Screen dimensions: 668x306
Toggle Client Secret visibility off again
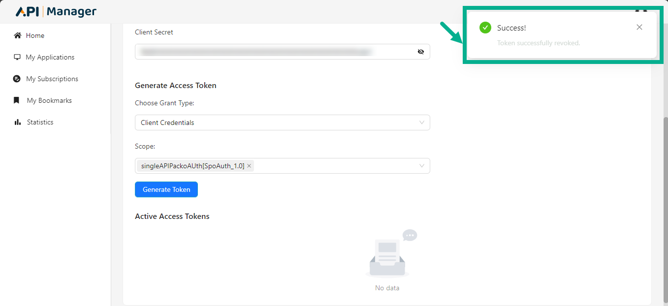coord(421,52)
